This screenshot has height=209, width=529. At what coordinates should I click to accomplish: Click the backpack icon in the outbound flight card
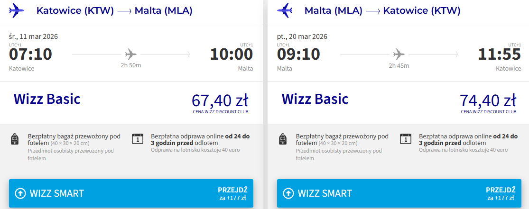(15, 139)
